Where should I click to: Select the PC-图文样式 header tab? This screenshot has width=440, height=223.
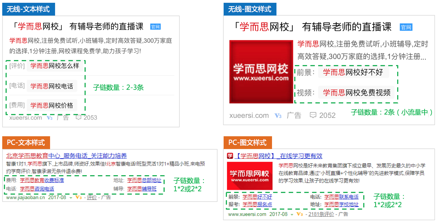pos(248,143)
